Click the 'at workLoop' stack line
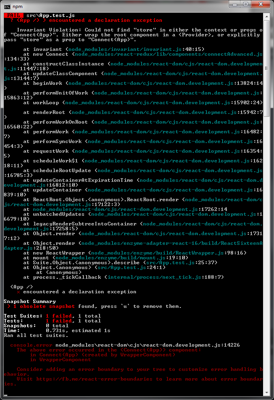The image size is (274, 400). [143, 103]
